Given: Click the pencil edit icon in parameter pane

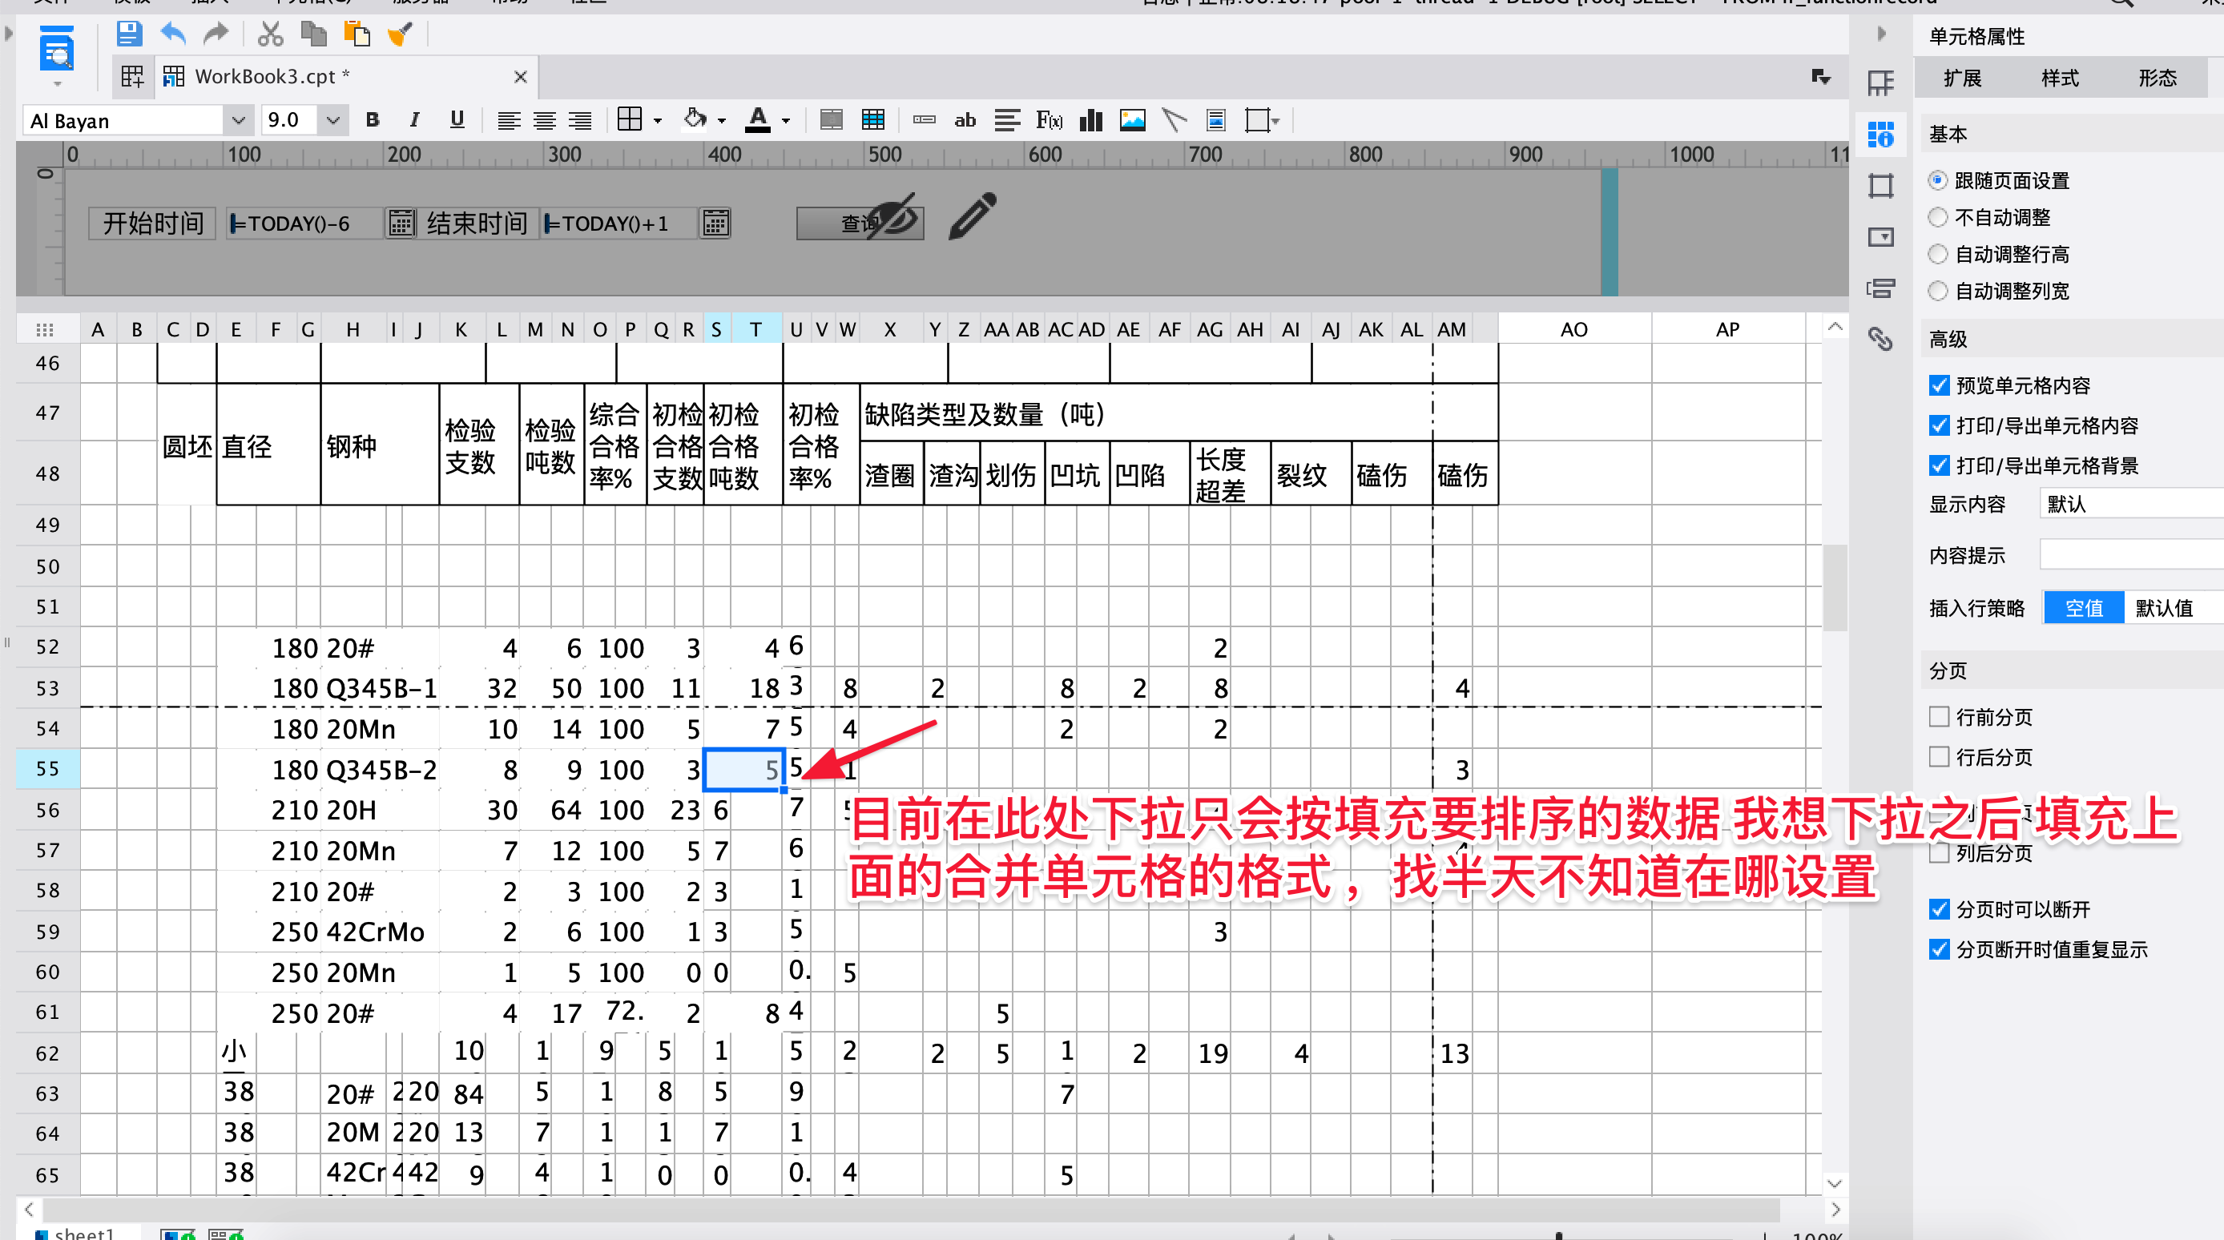Looking at the screenshot, I should [973, 215].
